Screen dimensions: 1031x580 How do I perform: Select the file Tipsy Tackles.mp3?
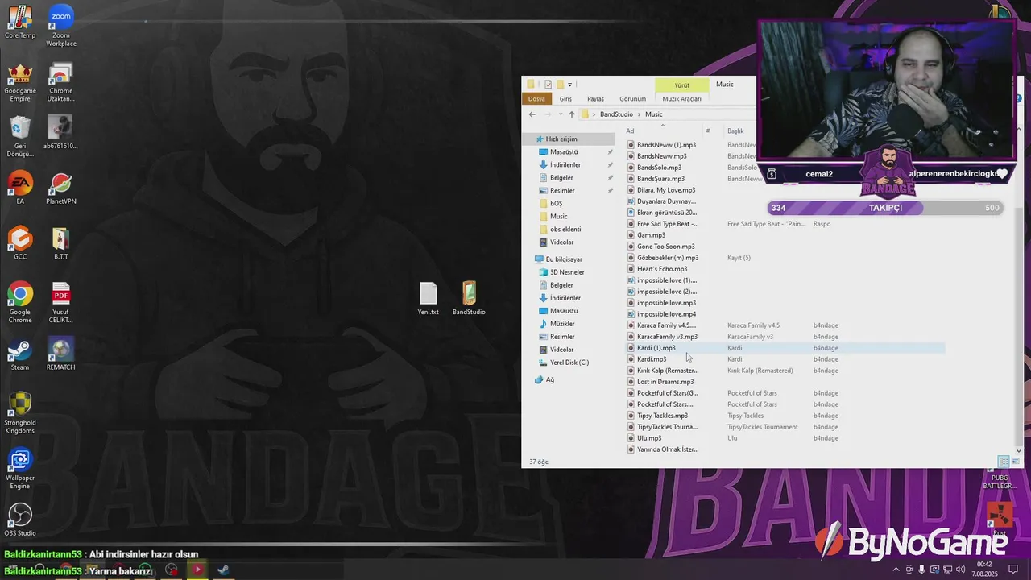tap(662, 416)
